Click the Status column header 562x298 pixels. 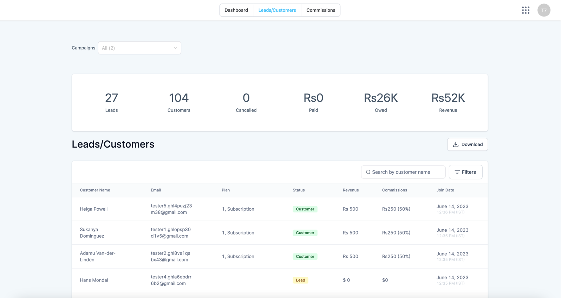click(299, 190)
